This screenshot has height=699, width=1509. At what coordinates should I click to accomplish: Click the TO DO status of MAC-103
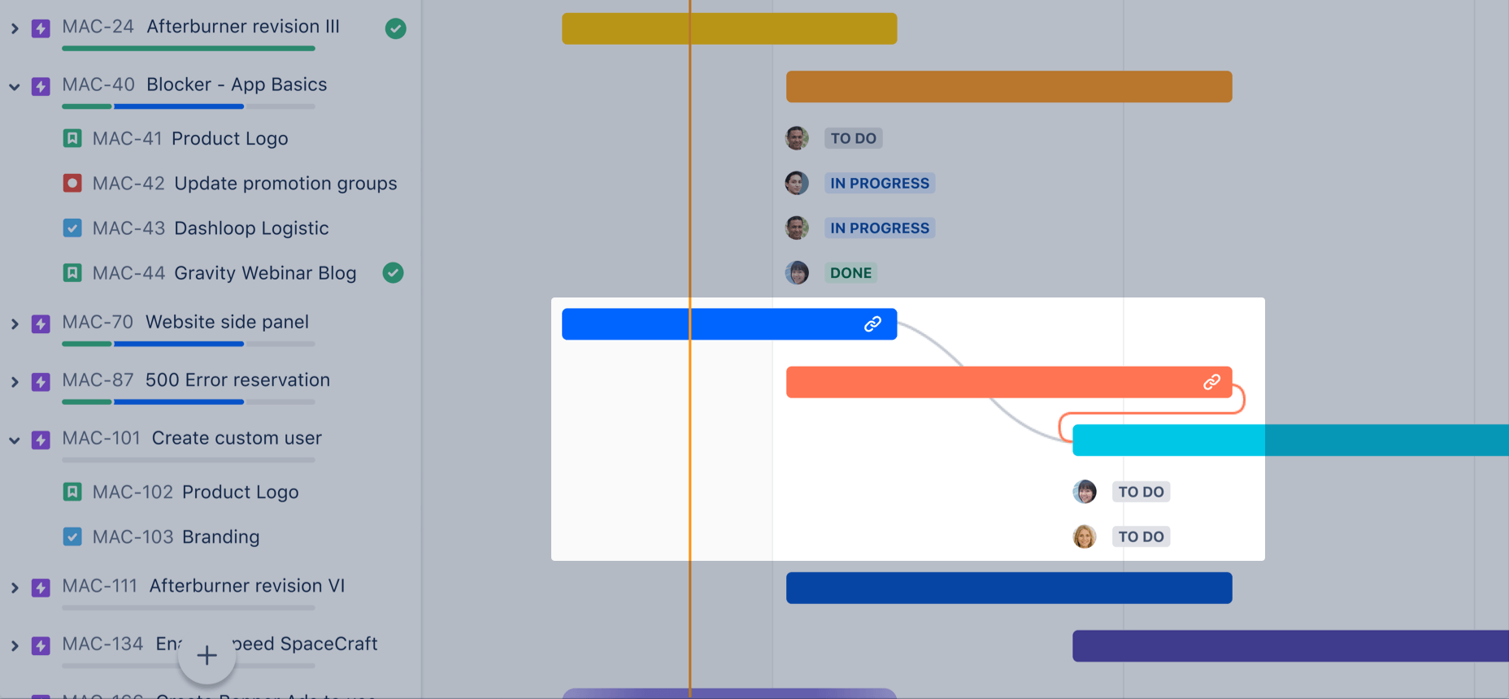[1141, 536]
